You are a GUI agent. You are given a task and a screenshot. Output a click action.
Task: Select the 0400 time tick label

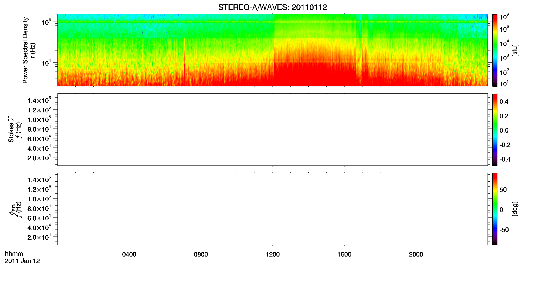[129, 254]
